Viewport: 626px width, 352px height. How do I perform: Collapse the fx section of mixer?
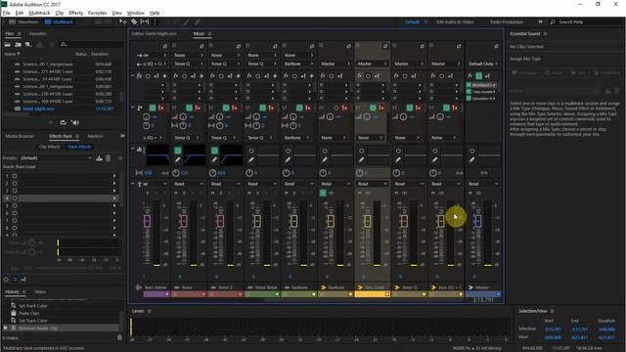point(133,75)
